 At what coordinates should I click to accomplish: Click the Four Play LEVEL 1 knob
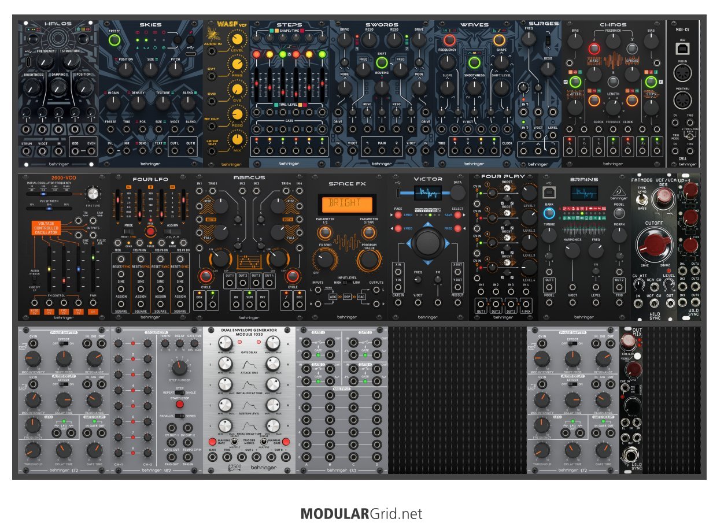pyautogui.click(x=529, y=194)
